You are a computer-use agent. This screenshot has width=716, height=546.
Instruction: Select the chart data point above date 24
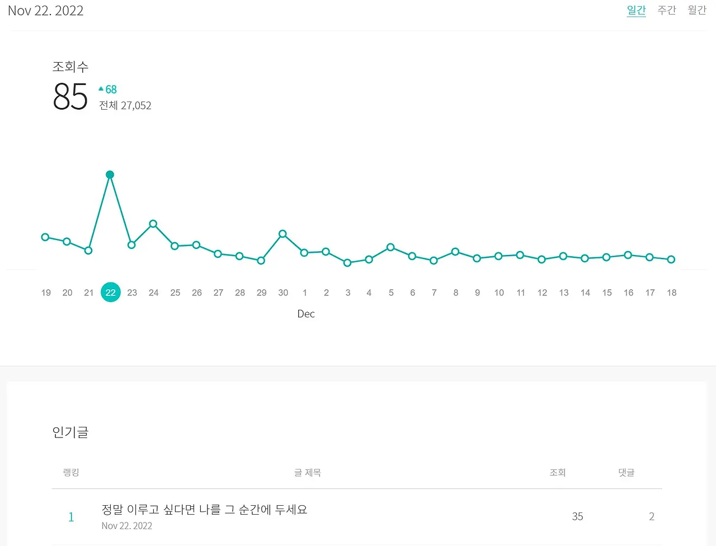[x=153, y=224]
